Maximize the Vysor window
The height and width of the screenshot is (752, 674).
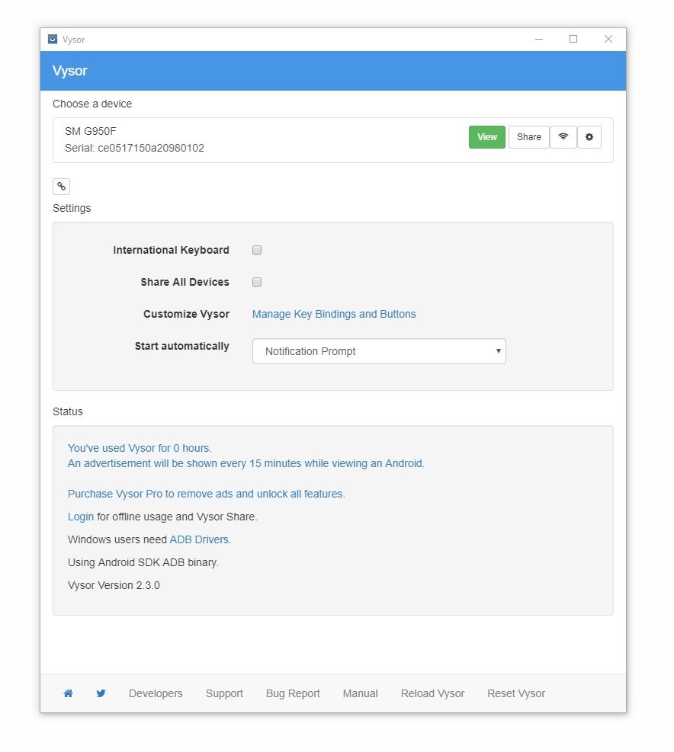coord(573,40)
